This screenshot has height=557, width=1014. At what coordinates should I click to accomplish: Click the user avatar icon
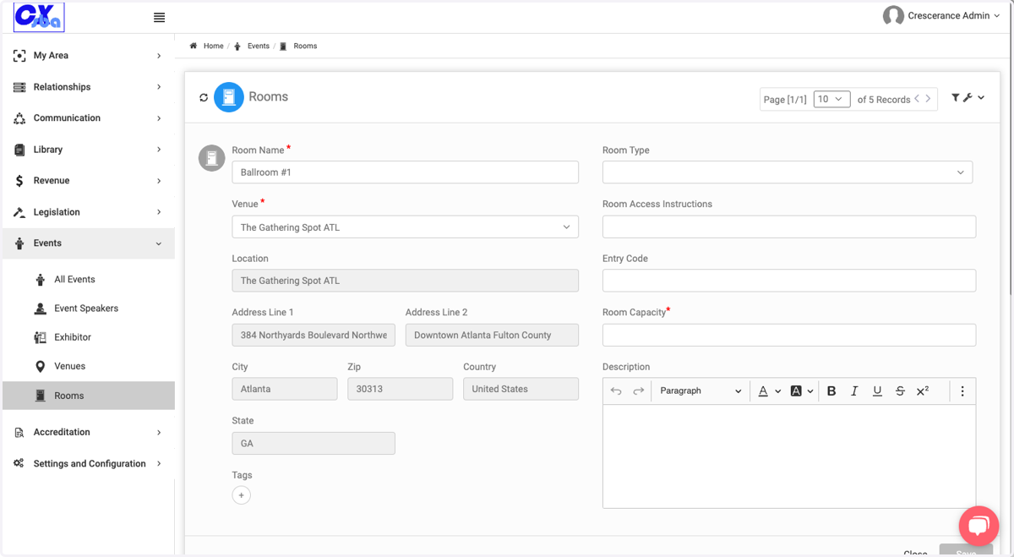tap(893, 15)
